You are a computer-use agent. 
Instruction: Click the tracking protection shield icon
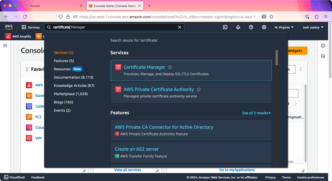pos(61,17)
